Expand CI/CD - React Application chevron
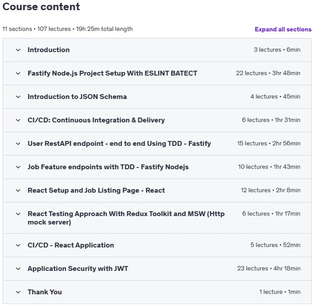This screenshot has height=308, width=314. click(18, 245)
